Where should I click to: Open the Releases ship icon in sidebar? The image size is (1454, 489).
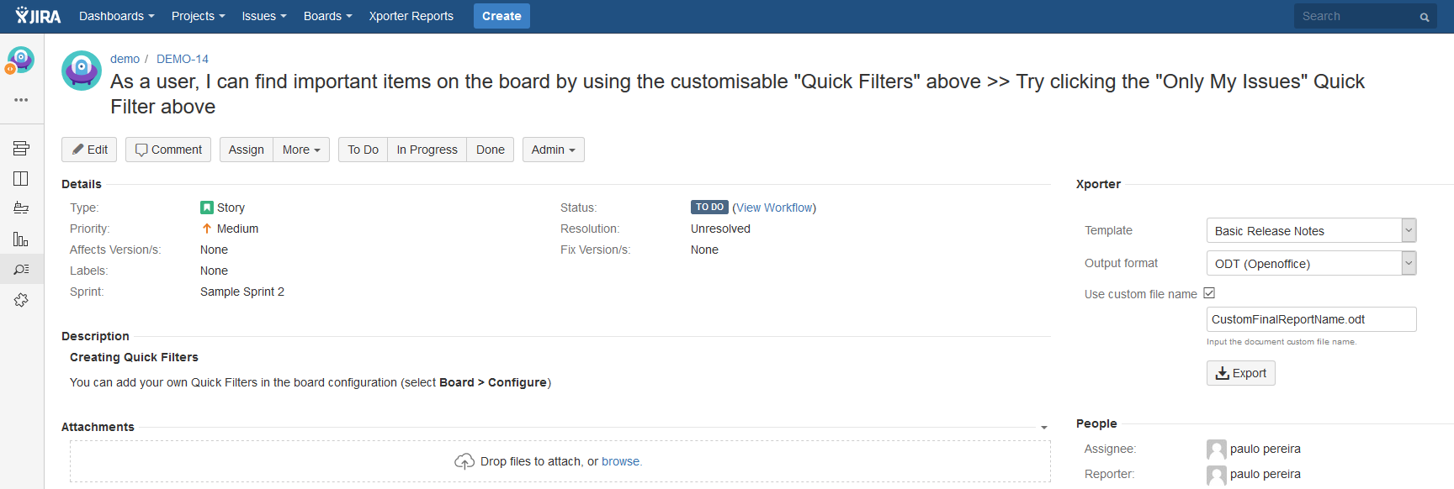point(21,208)
